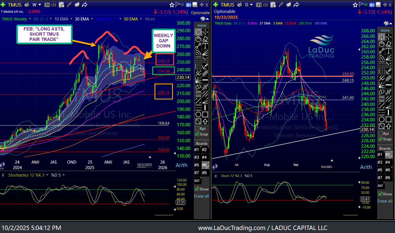Image resolution: width=395 pixels, height=233 pixels.
Task: Open the Stochastics 12 %K 3 dropdown
Action: (47, 175)
